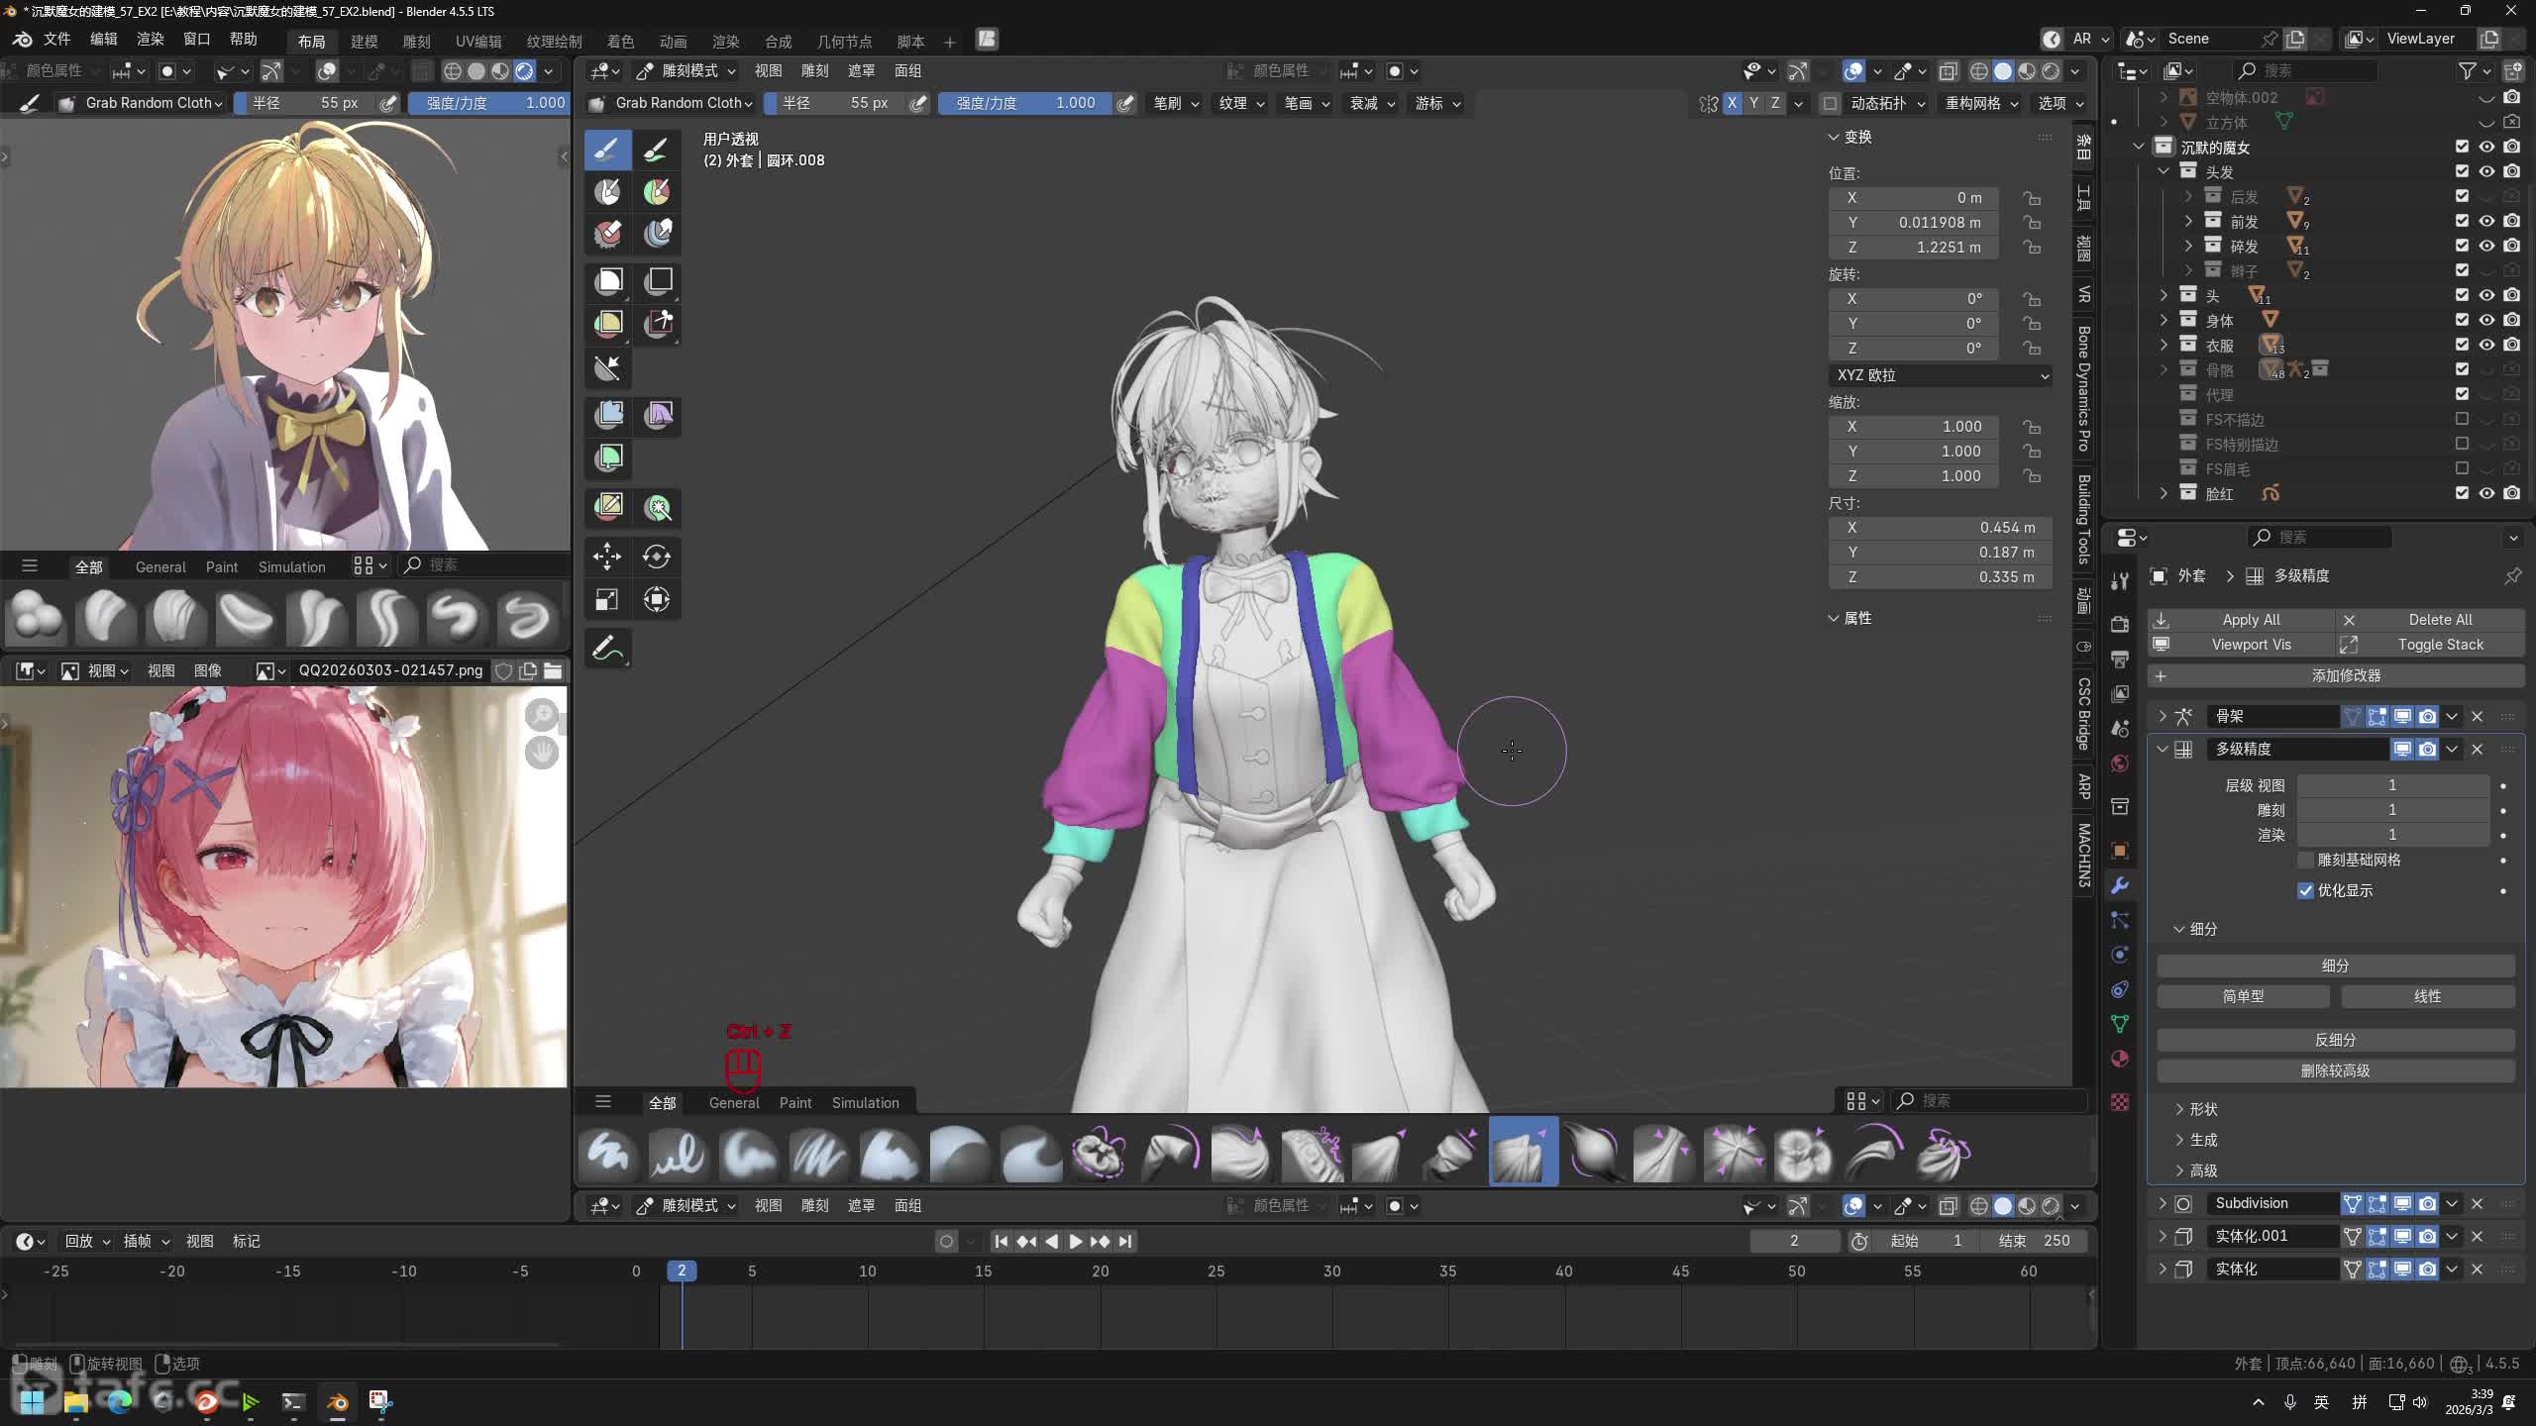Enable the 雕刻基础网格 checkbox
Image resolution: width=2536 pixels, height=1426 pixels.
pos(2305,860)
